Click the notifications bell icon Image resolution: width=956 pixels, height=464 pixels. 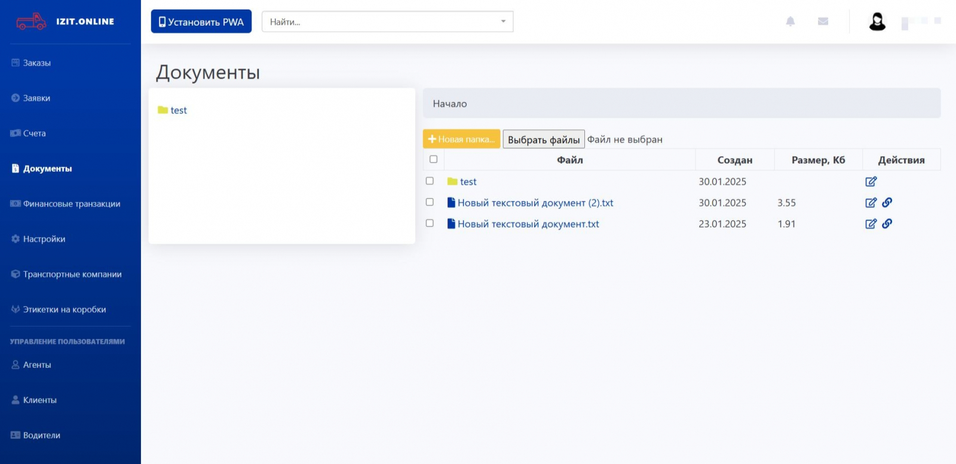[x=790, y=21]
